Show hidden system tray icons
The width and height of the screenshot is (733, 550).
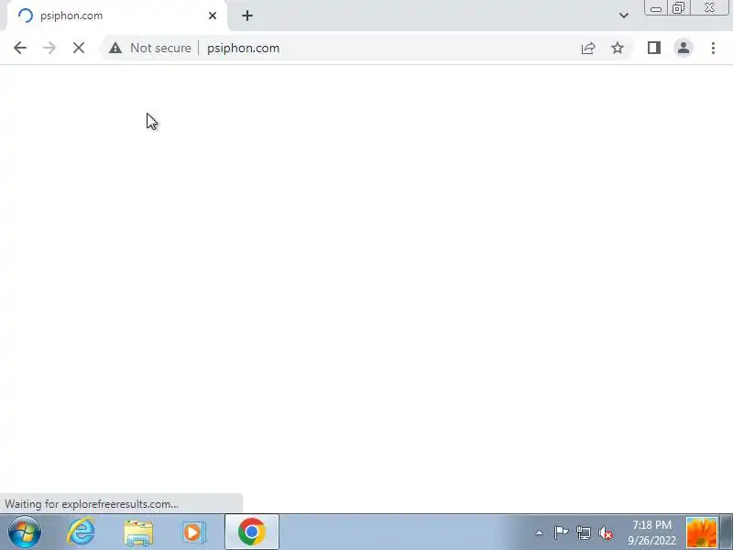pos(539,533)
